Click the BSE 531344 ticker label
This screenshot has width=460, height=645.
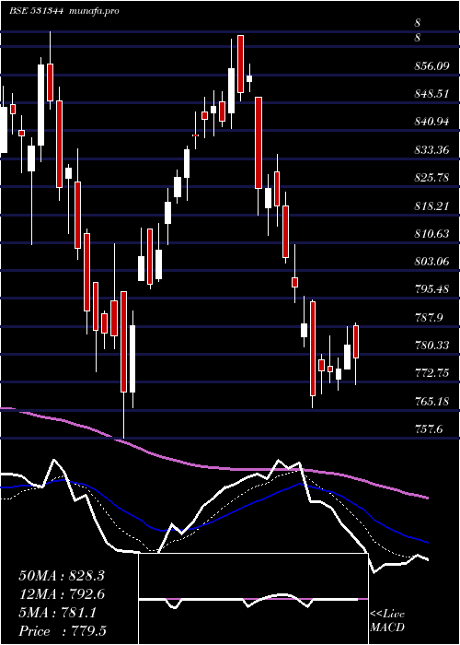click(36, 11)
